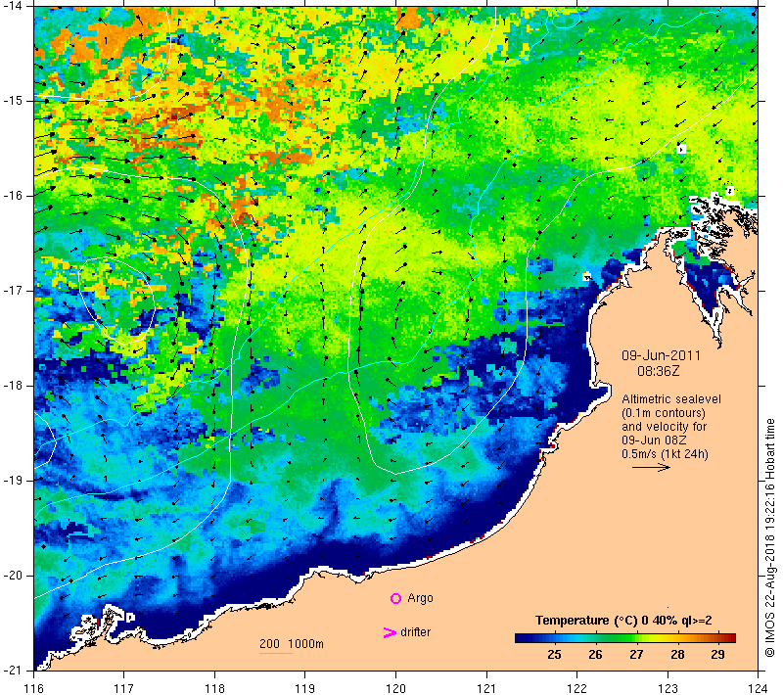Click the 'and velocity for' text line
783x695 pixels.
click(x=665, y=427)
